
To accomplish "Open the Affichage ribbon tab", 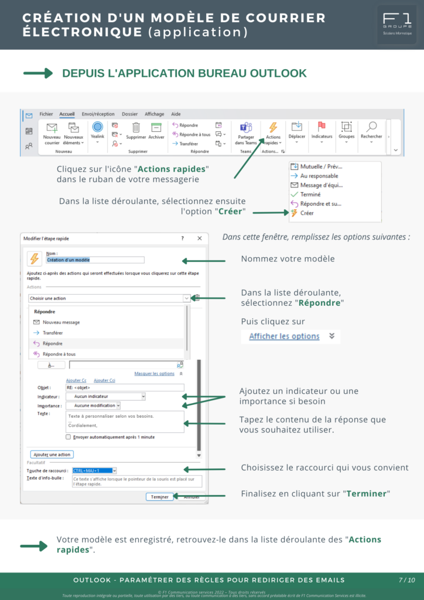I will pos(155,114).
